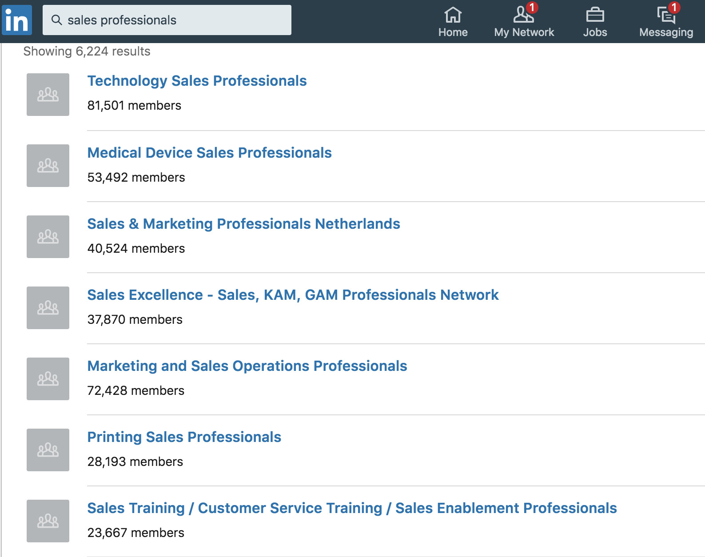
Task: Click the Sales Excellence group thumbnail
Action: point(48,308)
